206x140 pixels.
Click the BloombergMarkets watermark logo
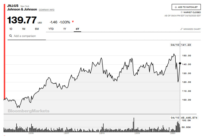tap(29, 111)
